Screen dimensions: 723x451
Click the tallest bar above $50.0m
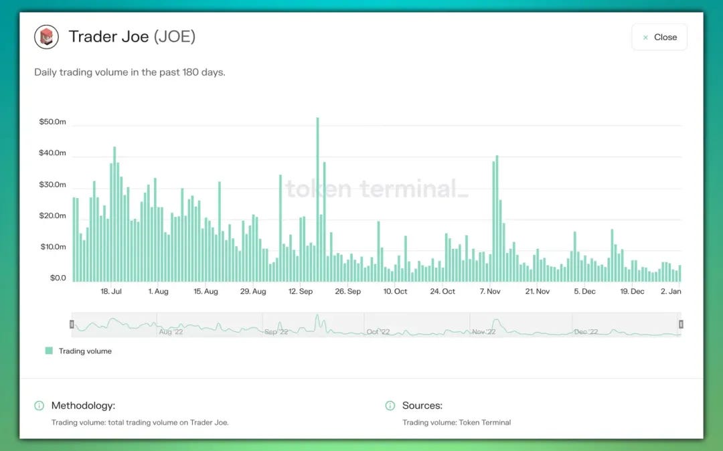click(317, 199)
